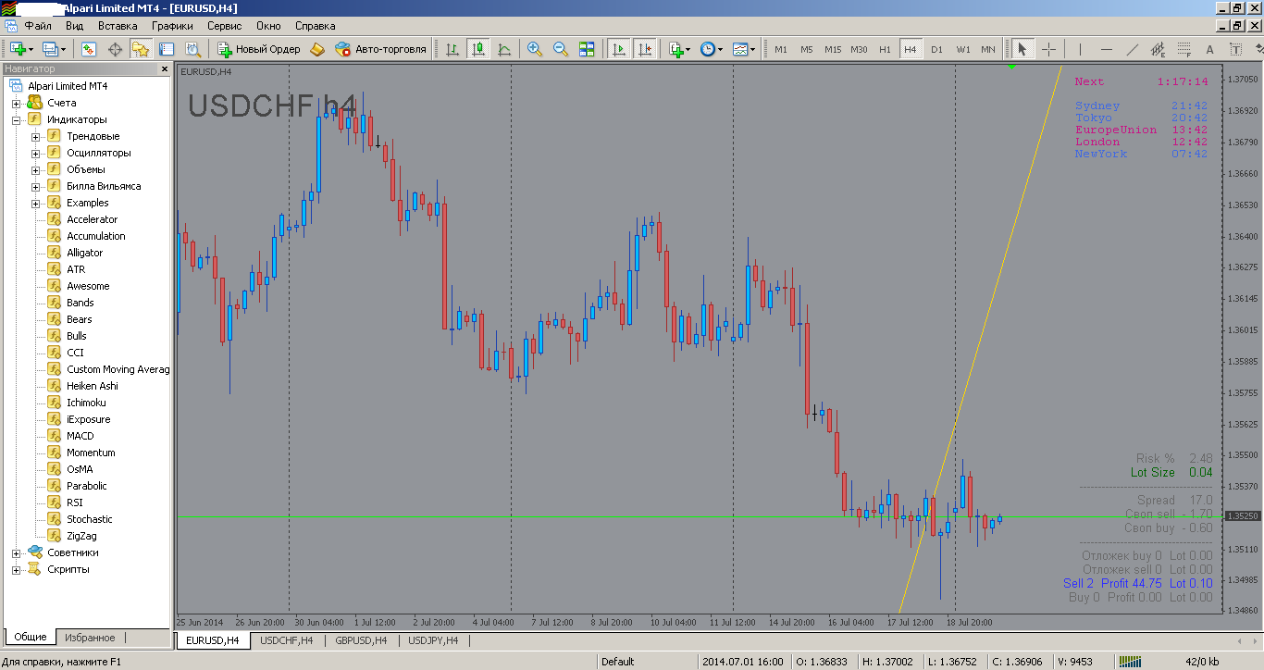Switch to the USDCHF,H4 chart tab
1264x670 pixels.
286,639
